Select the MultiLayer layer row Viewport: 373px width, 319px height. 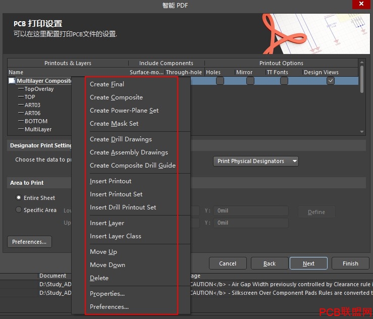coord(38,129)
